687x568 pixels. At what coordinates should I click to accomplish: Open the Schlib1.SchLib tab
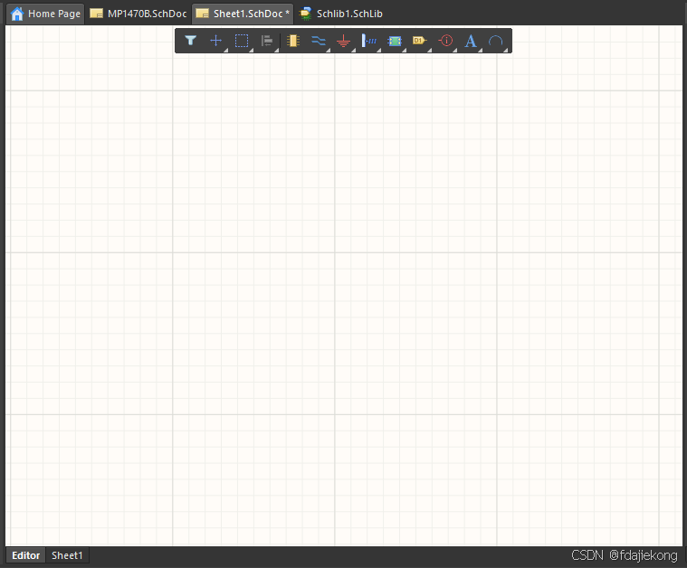coord(341,14)
